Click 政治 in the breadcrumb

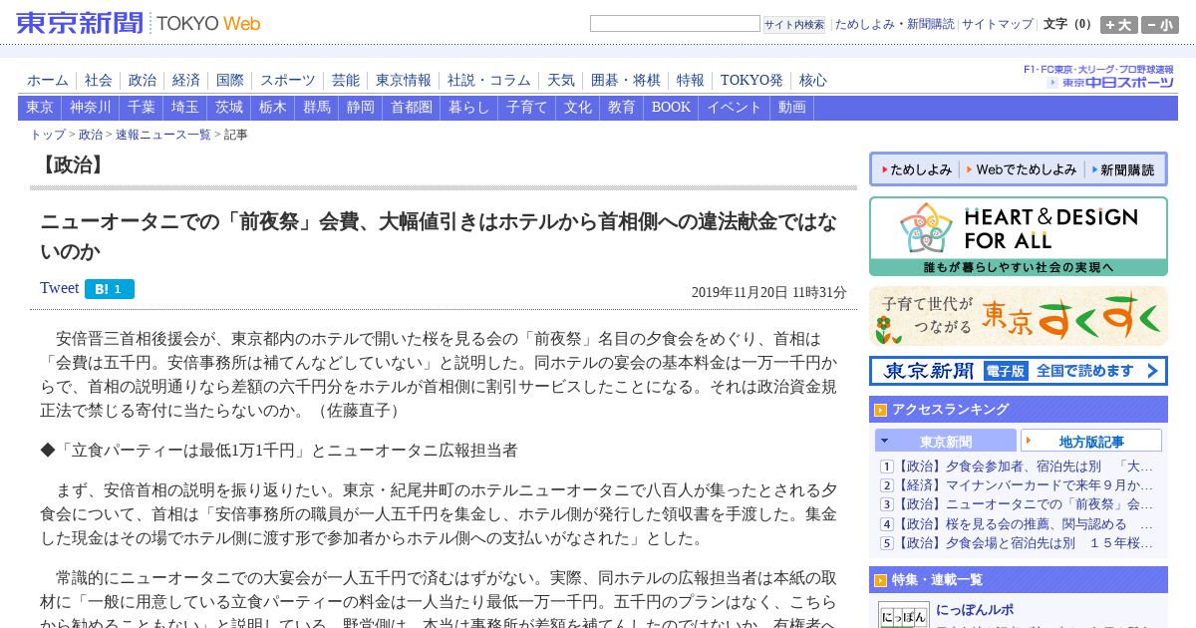(x=91, y=135)
